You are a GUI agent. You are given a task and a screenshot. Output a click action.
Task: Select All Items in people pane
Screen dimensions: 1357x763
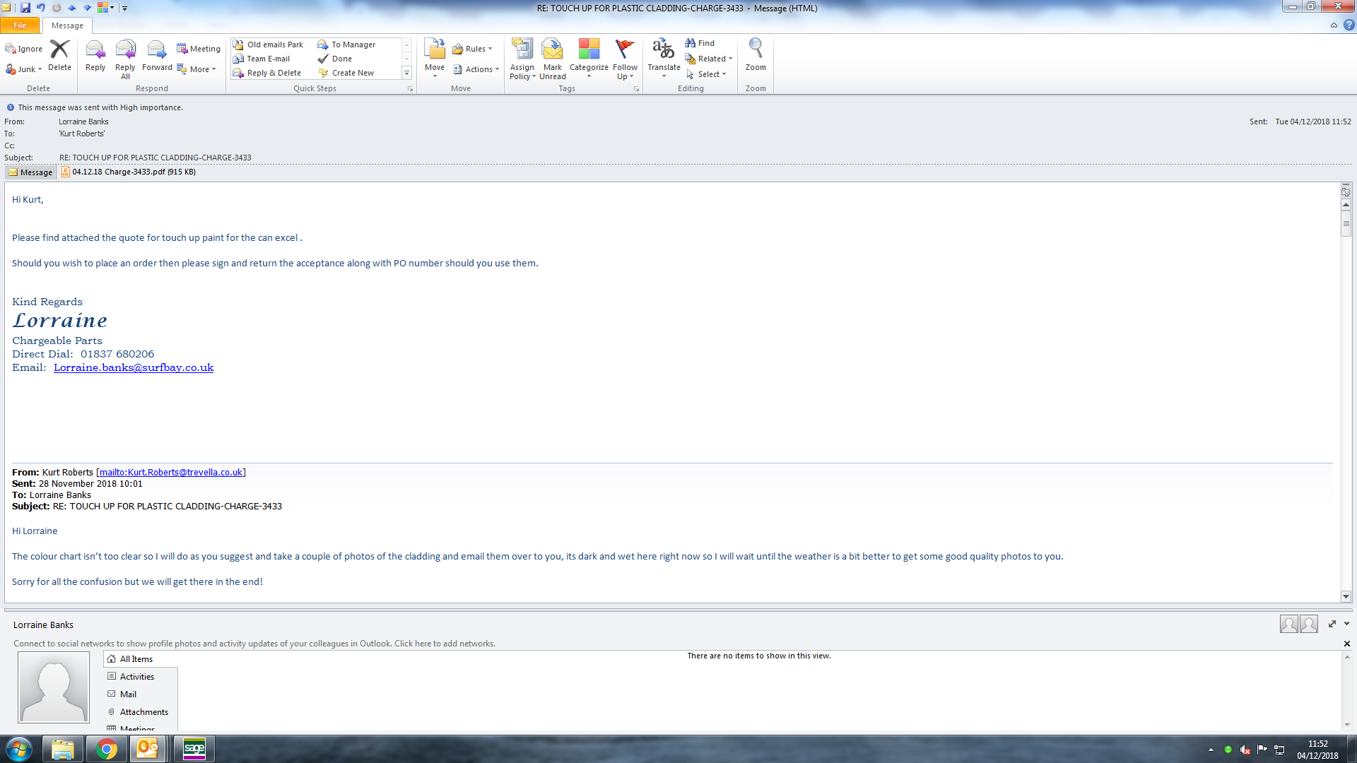[x=136, y=658]
